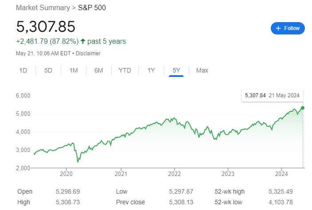Click the plus icon in Follow button

click(278, 28)
